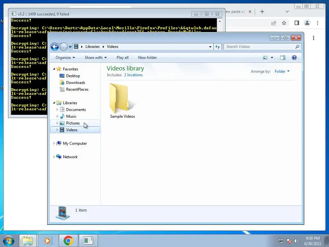Open Windows Media Player from taskbar
The image size is (329, 247).
(48, 241)
